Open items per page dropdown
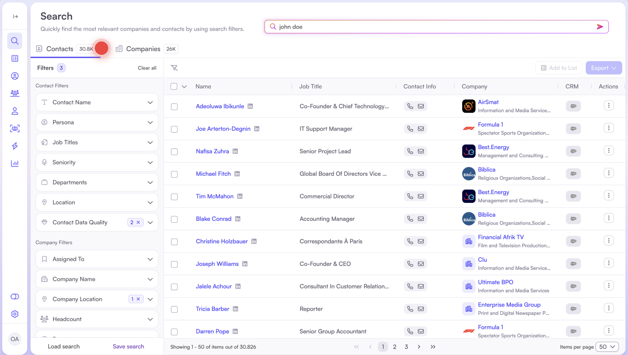The height and width of the screenshot is (355, 628). tap(607, 347)
